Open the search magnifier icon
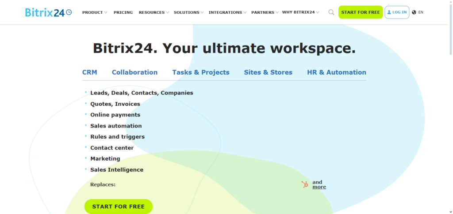This screenshot has width=453, height=214. pyautogui.click(x=331, y=12)
